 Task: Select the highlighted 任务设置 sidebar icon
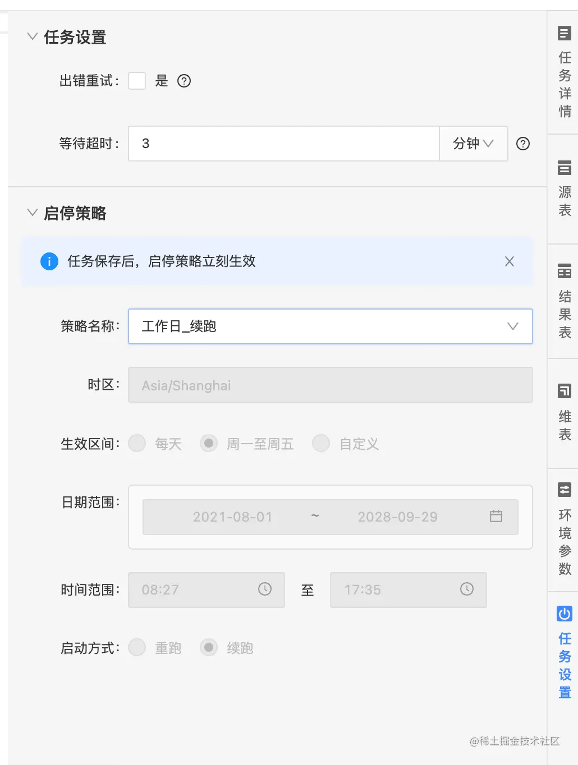pos(563,653)
